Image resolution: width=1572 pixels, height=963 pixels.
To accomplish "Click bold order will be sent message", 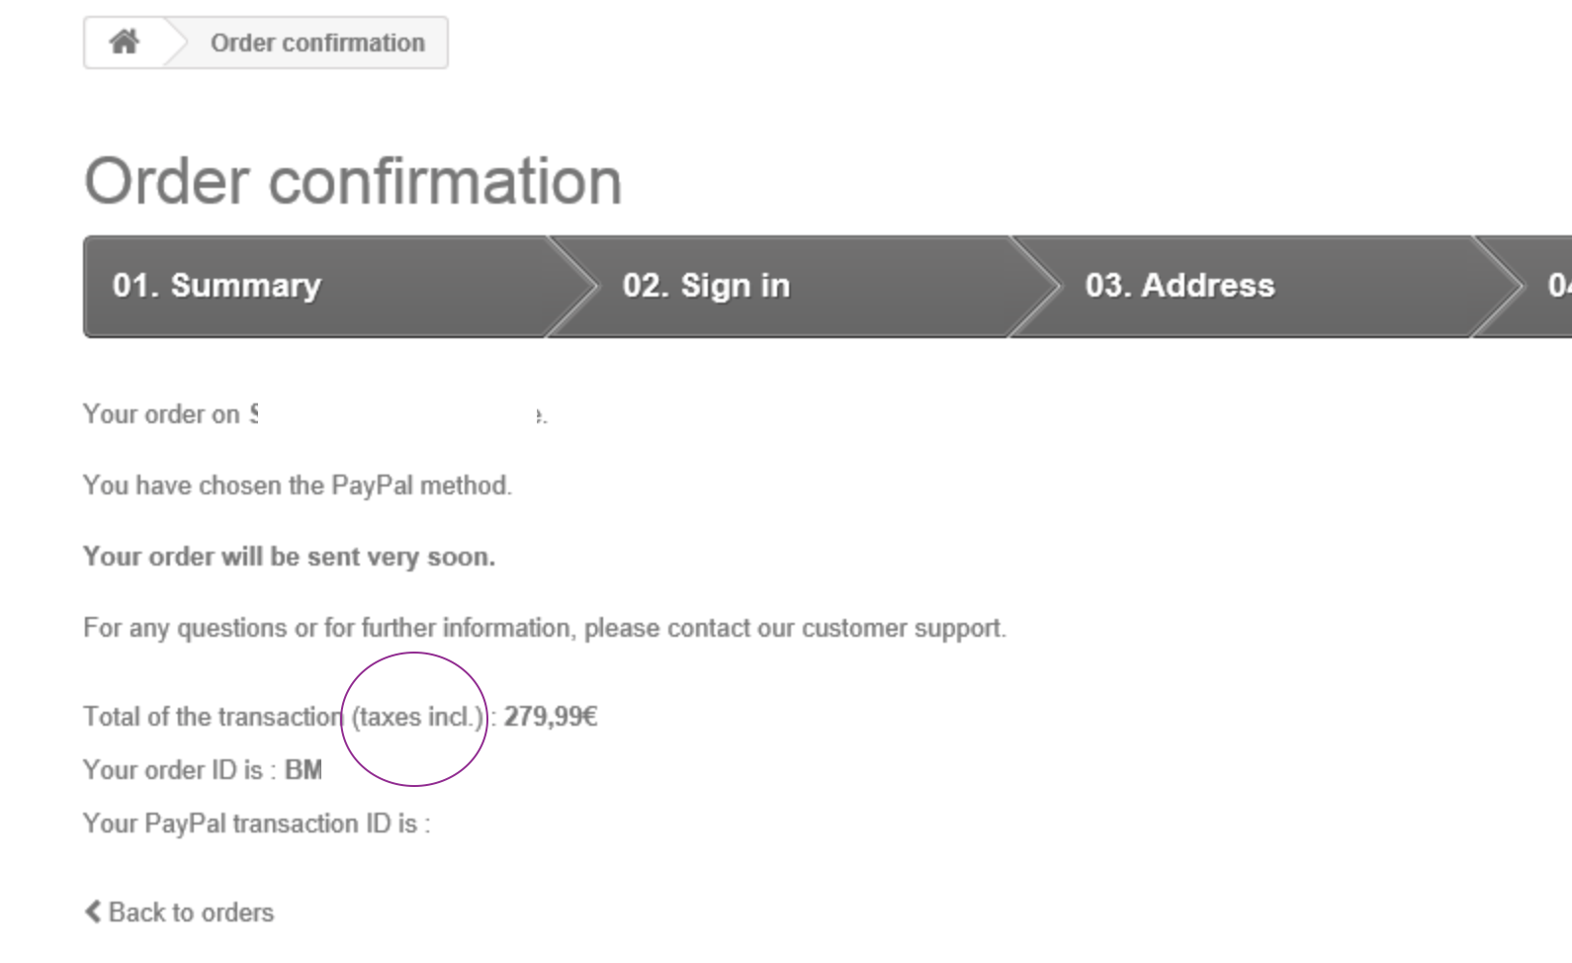I will click(x=289, y=557).
